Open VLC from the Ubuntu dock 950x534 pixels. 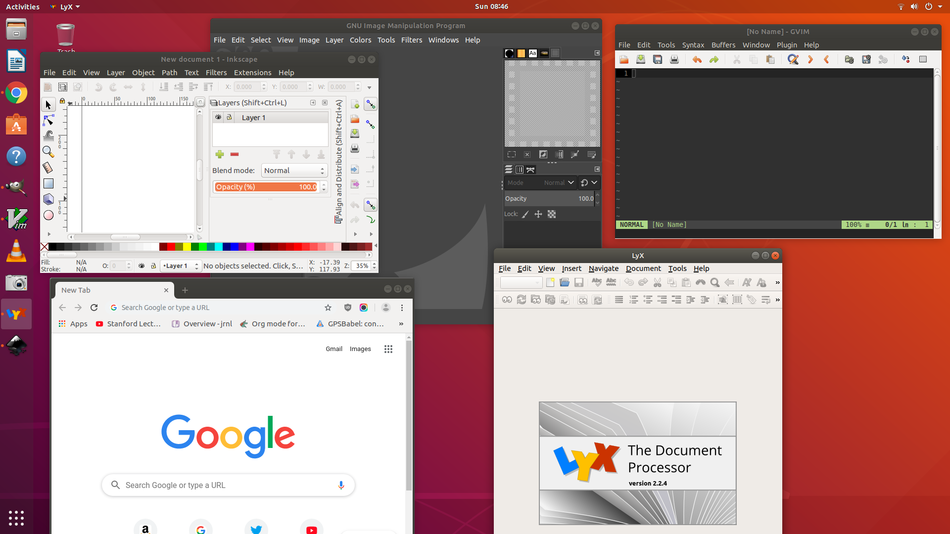[16, 251]
